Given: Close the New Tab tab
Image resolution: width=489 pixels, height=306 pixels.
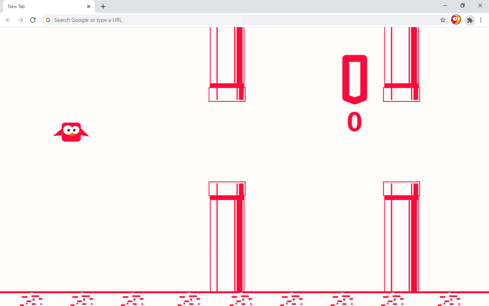Looking at the screenshot, I should [89, 7].
